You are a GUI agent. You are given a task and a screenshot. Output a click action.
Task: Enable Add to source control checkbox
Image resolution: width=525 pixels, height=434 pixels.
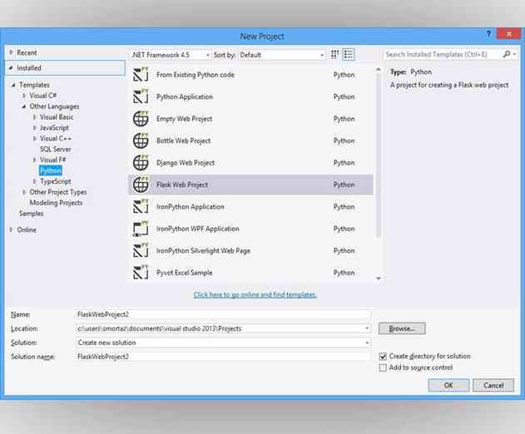pyautogui.click(x=383, y=367)
